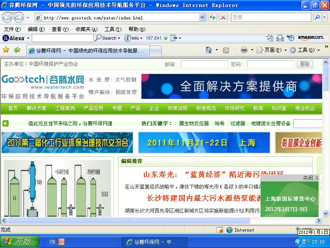Click the Favorites star icon
Image resolution: width=330 pixels, height=248 pixels.
point(6,50)
